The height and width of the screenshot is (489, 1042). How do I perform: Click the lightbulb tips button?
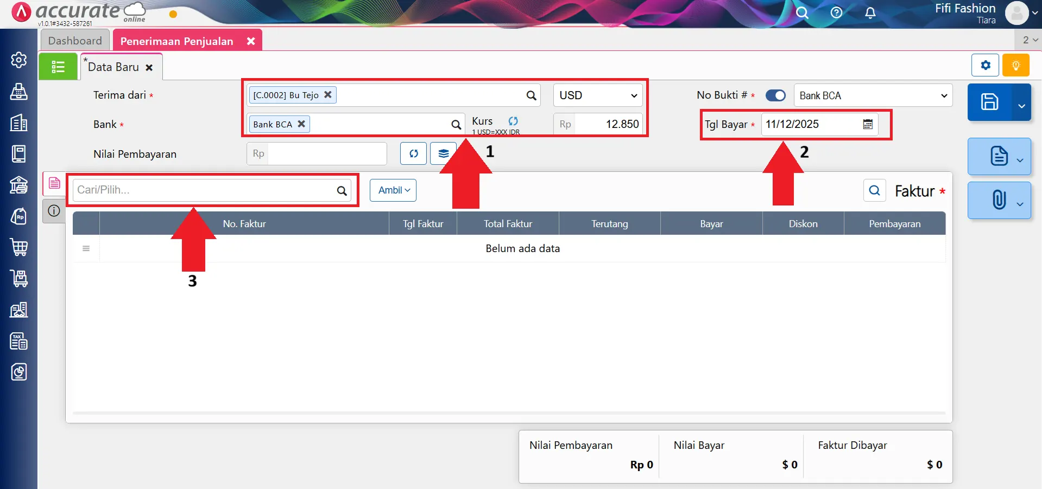1015,66
